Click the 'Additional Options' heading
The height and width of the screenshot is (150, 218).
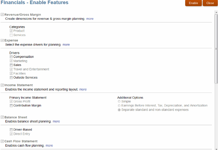(130, 98)
